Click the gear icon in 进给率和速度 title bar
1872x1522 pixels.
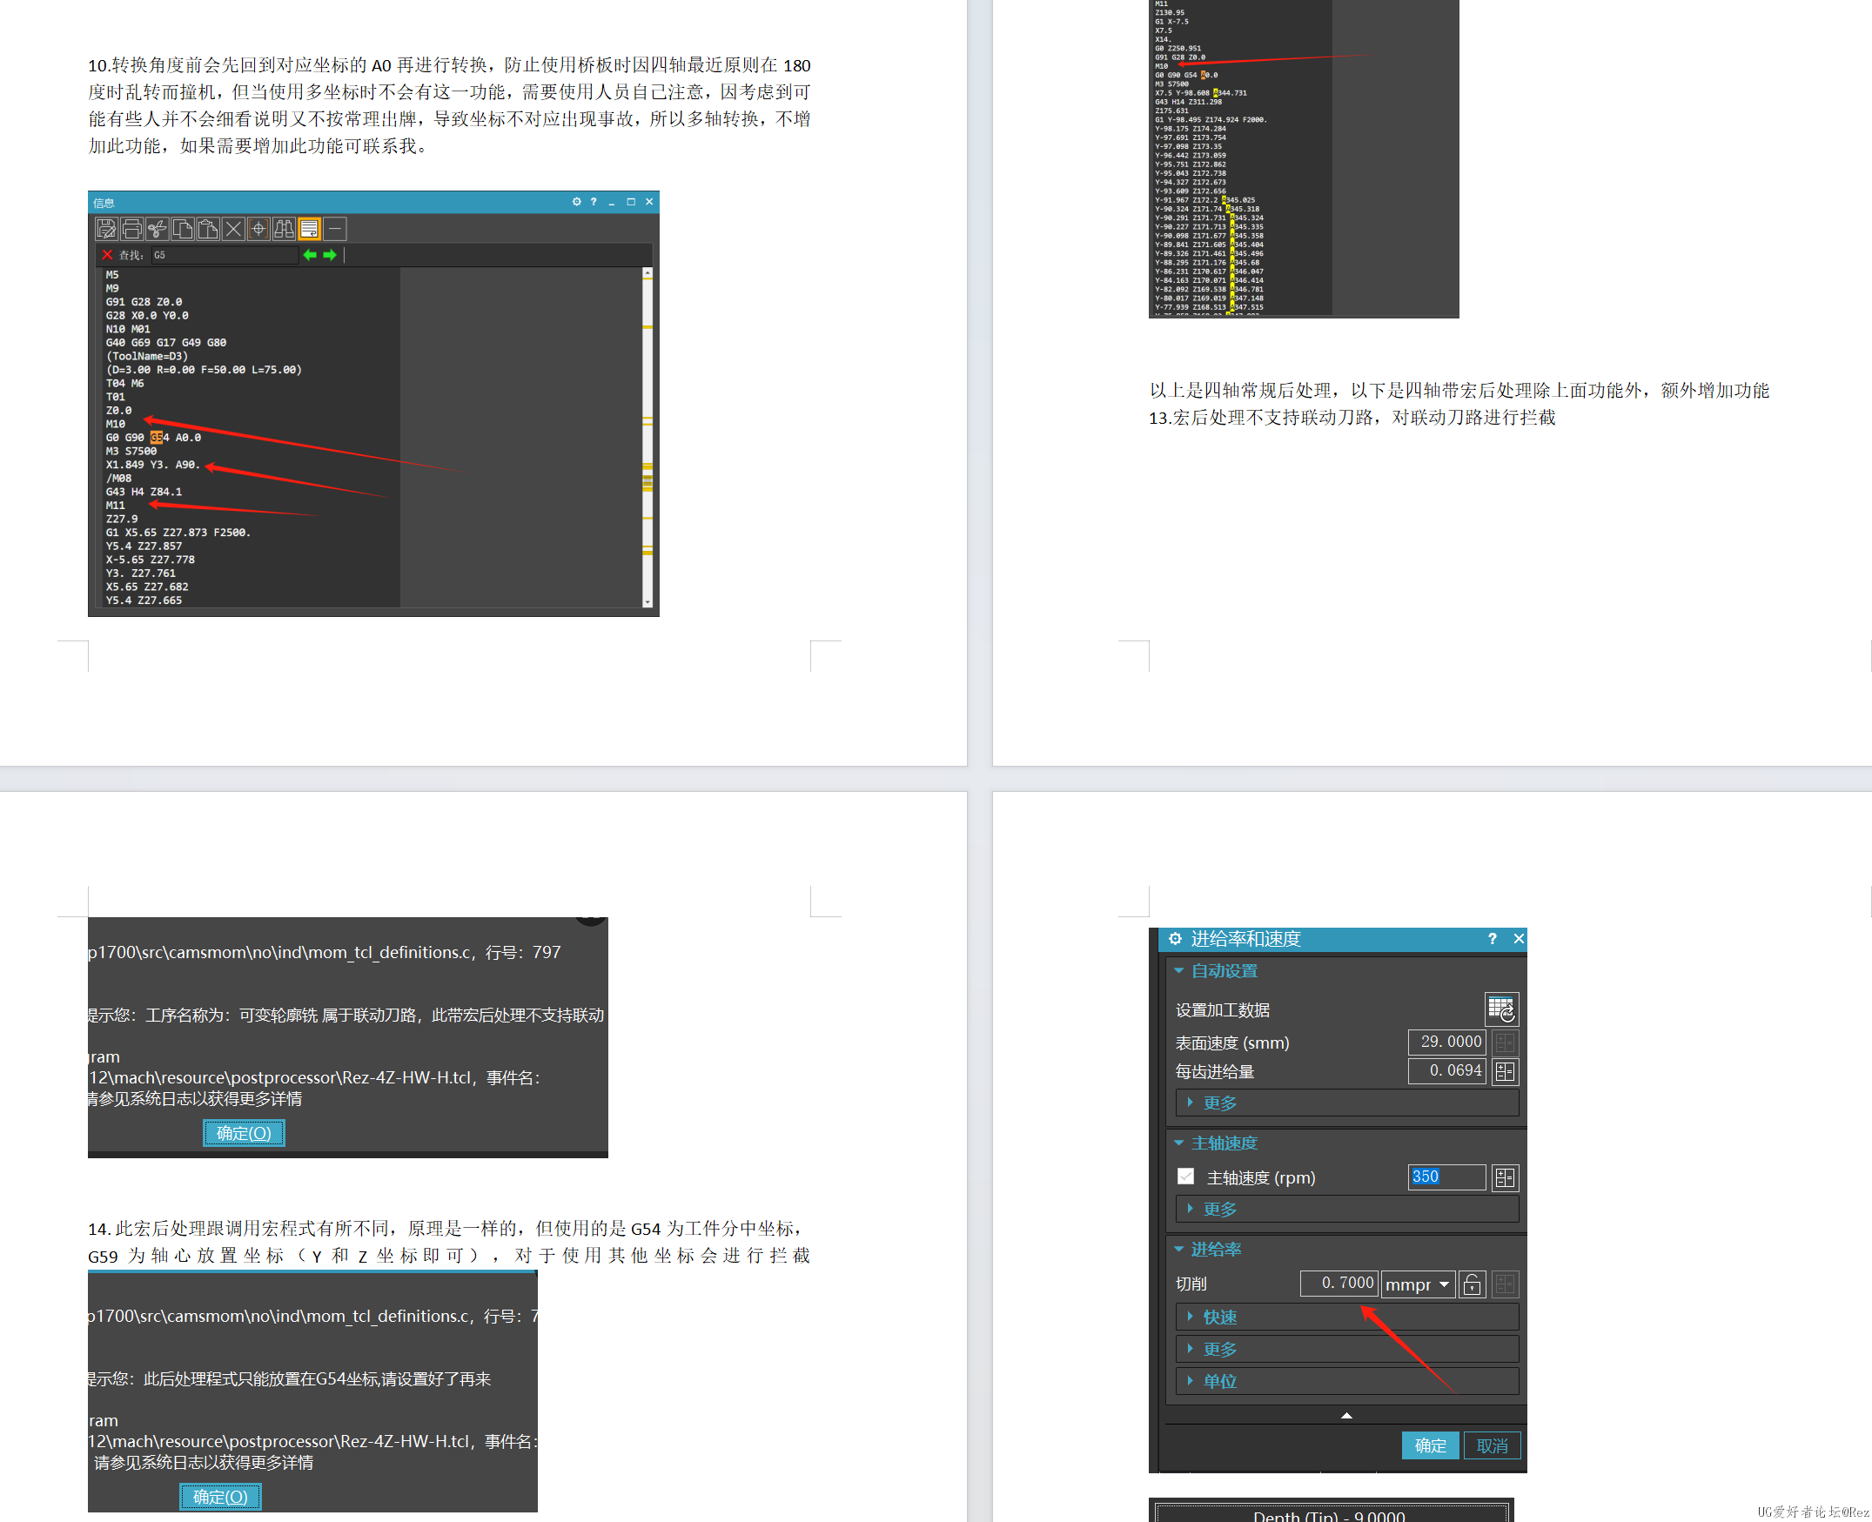(x=1175, y=938)
